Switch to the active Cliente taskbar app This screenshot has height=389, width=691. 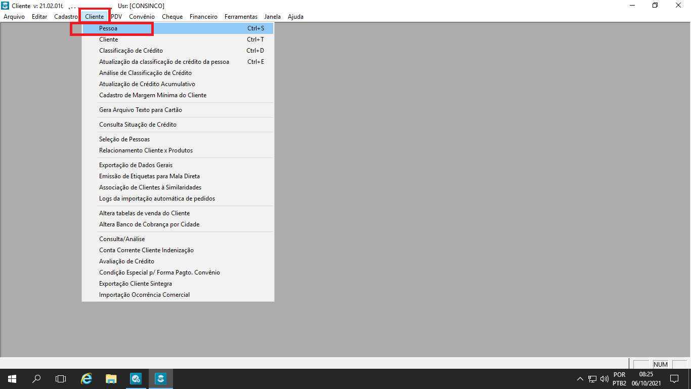click(x=160, y=378)
